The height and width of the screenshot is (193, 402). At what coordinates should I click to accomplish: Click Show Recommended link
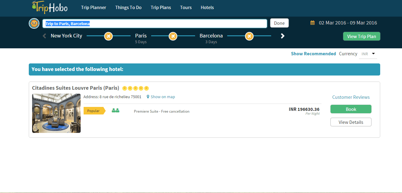click(313, 54)
